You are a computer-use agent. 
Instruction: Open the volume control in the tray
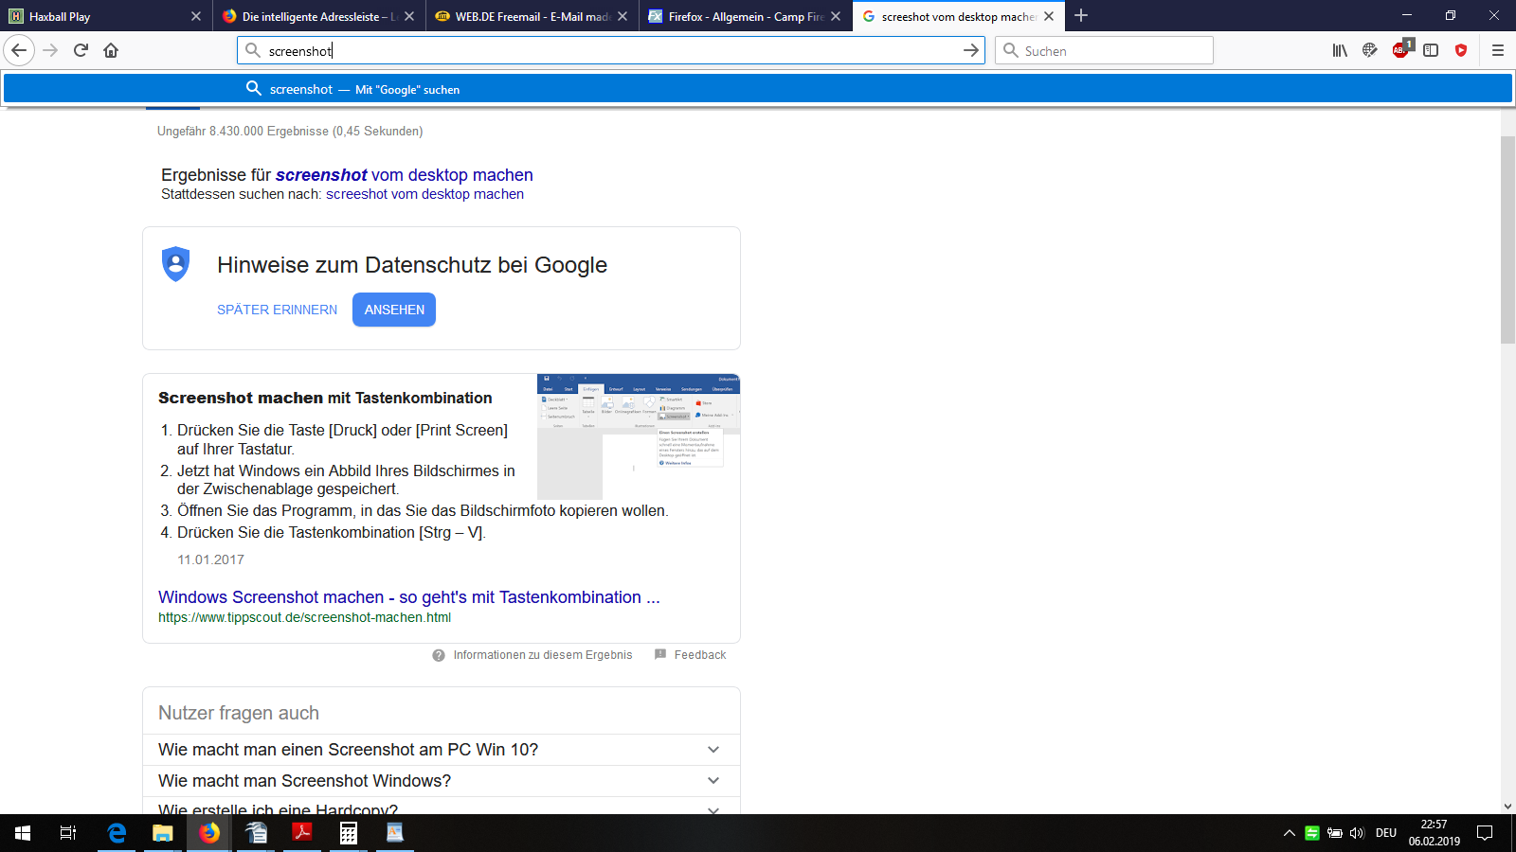(x=1357, y=833)
